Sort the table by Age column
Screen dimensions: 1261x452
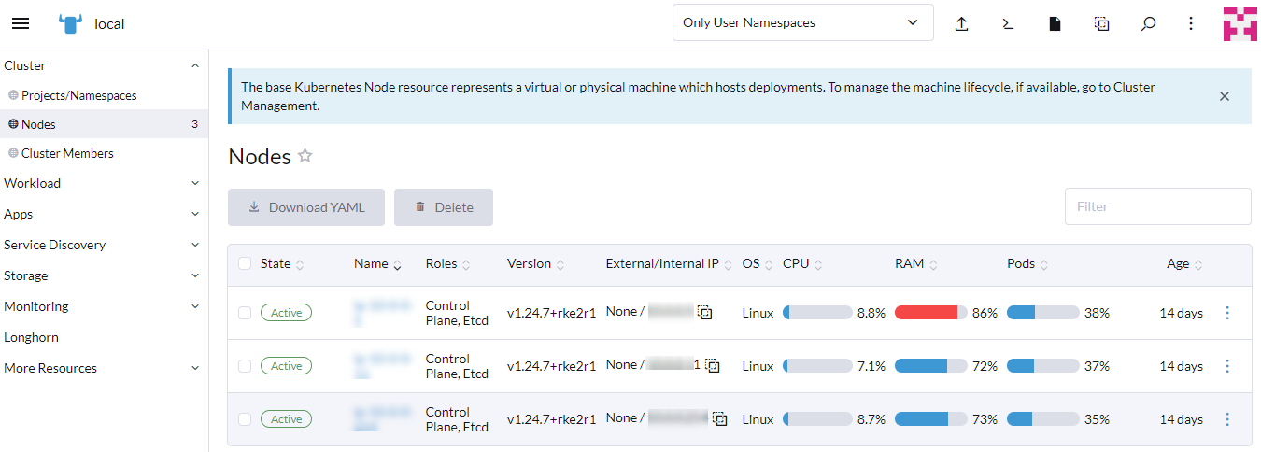click(1184, 264)
